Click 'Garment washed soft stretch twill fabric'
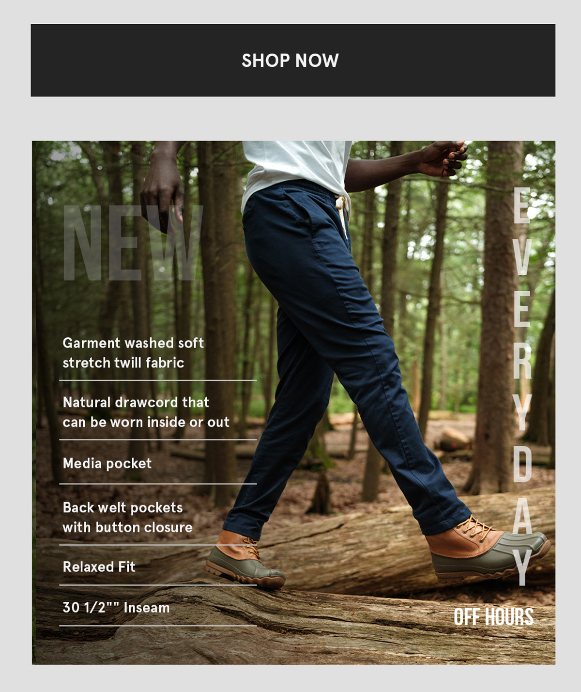 (133, 353)
